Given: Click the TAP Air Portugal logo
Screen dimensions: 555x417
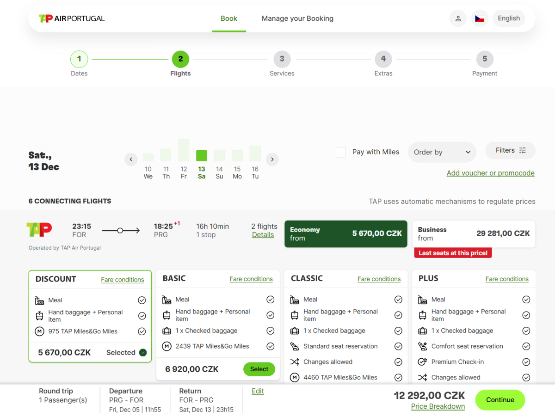Looking at the screenshot, I should coord(72,18).
